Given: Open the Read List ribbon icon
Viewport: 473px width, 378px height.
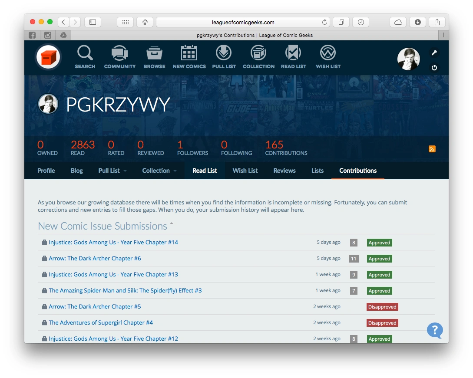Looking at the screenshot, I should tap(293, 57).
